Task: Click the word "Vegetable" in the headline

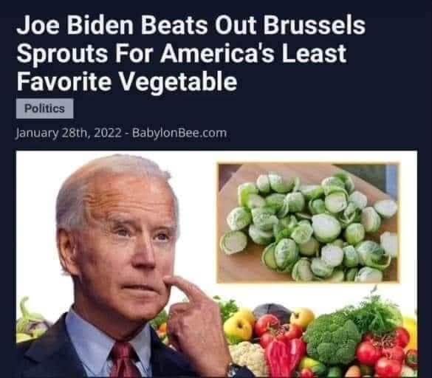Action: [x=178, y=81]
